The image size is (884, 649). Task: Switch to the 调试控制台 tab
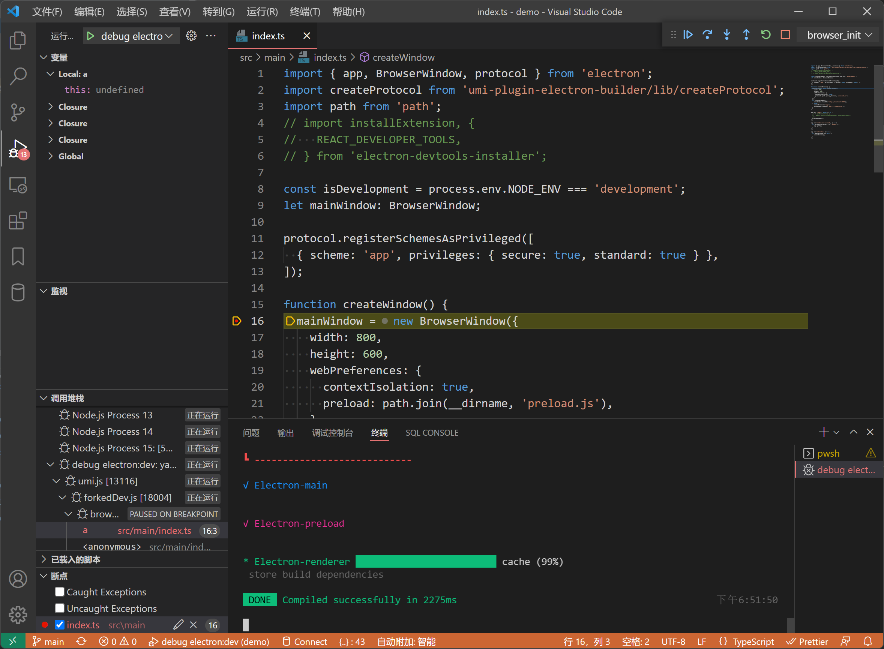(x=332, y=433)
